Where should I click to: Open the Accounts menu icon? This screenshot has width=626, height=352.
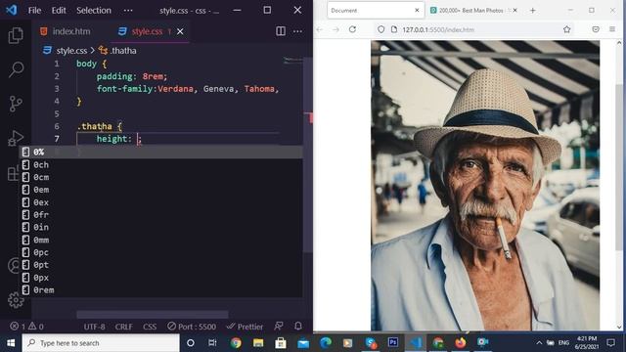pos(14,265)
